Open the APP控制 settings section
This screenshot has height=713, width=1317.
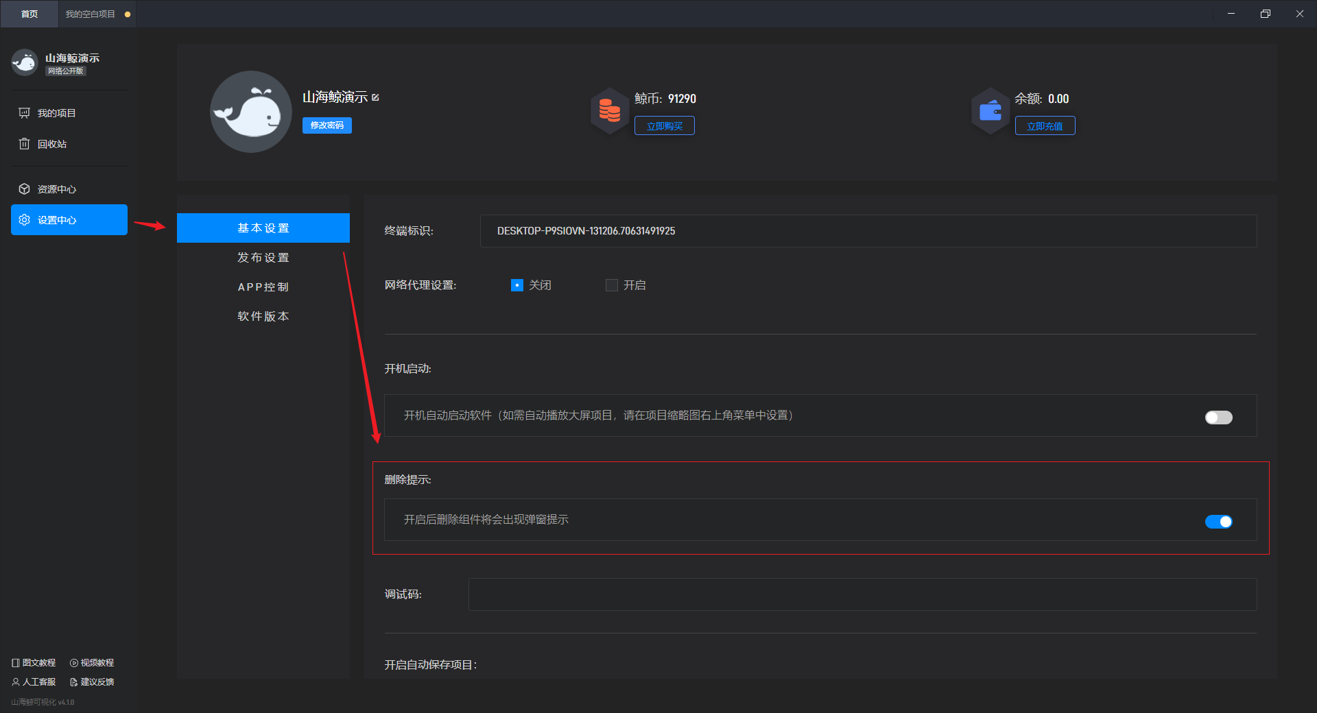263,287
